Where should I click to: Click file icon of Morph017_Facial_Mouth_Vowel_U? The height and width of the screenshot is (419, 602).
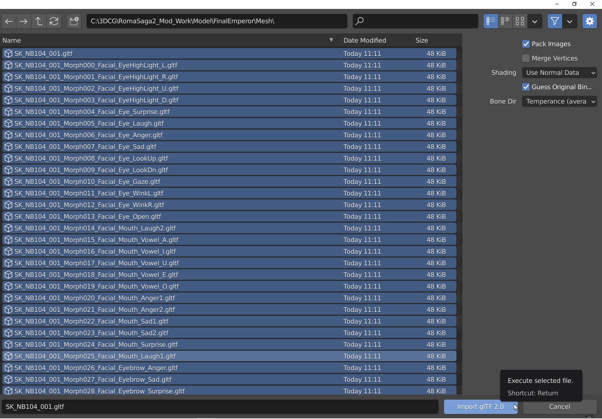pos(8,263)
